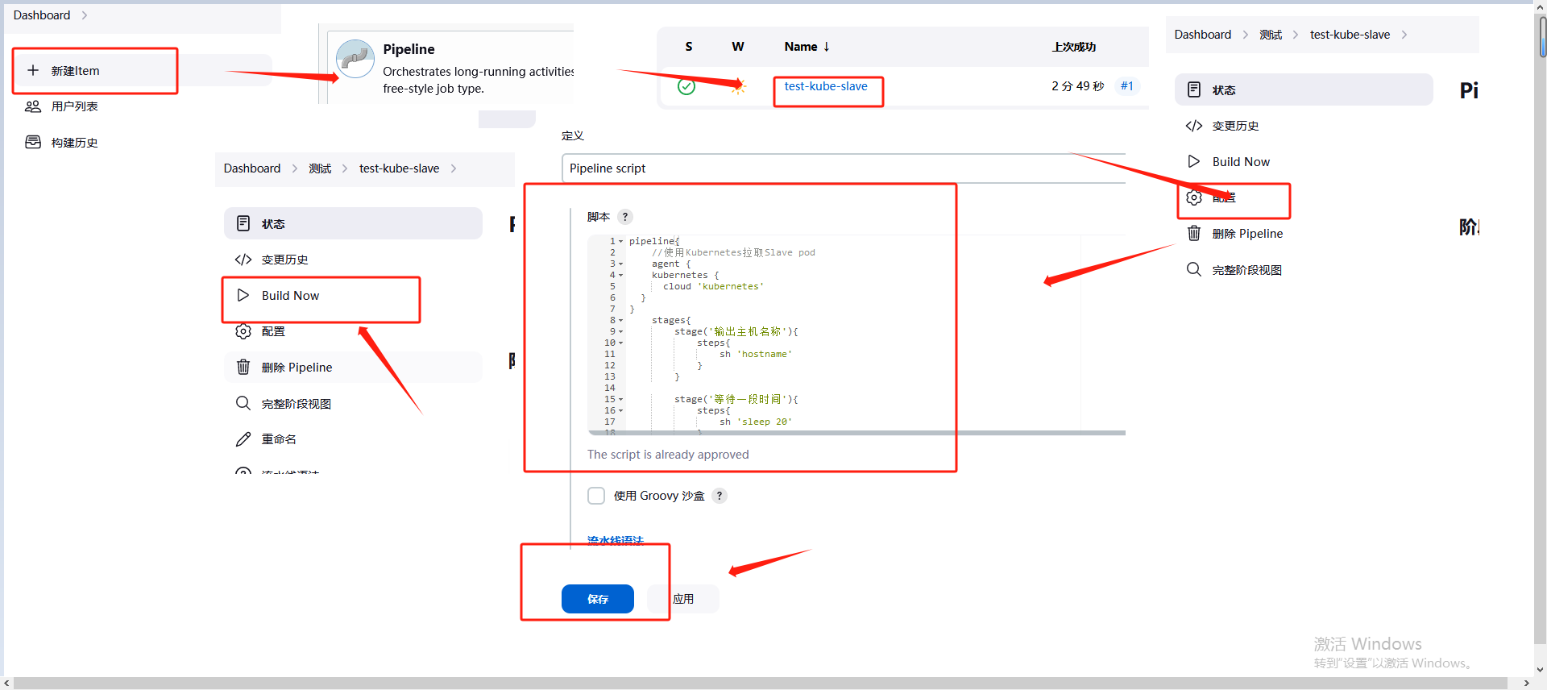Open build #1 link
The height and width of the screenshot is (690, 1547).
pos(1127,86)
